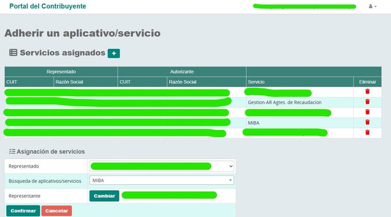Click the Asignación de servicios heading
The width and height of the screenshot is (391, 217).
tap(51, 152)
